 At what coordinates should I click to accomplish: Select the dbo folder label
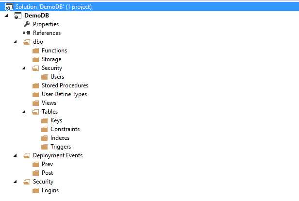(38, 42)
